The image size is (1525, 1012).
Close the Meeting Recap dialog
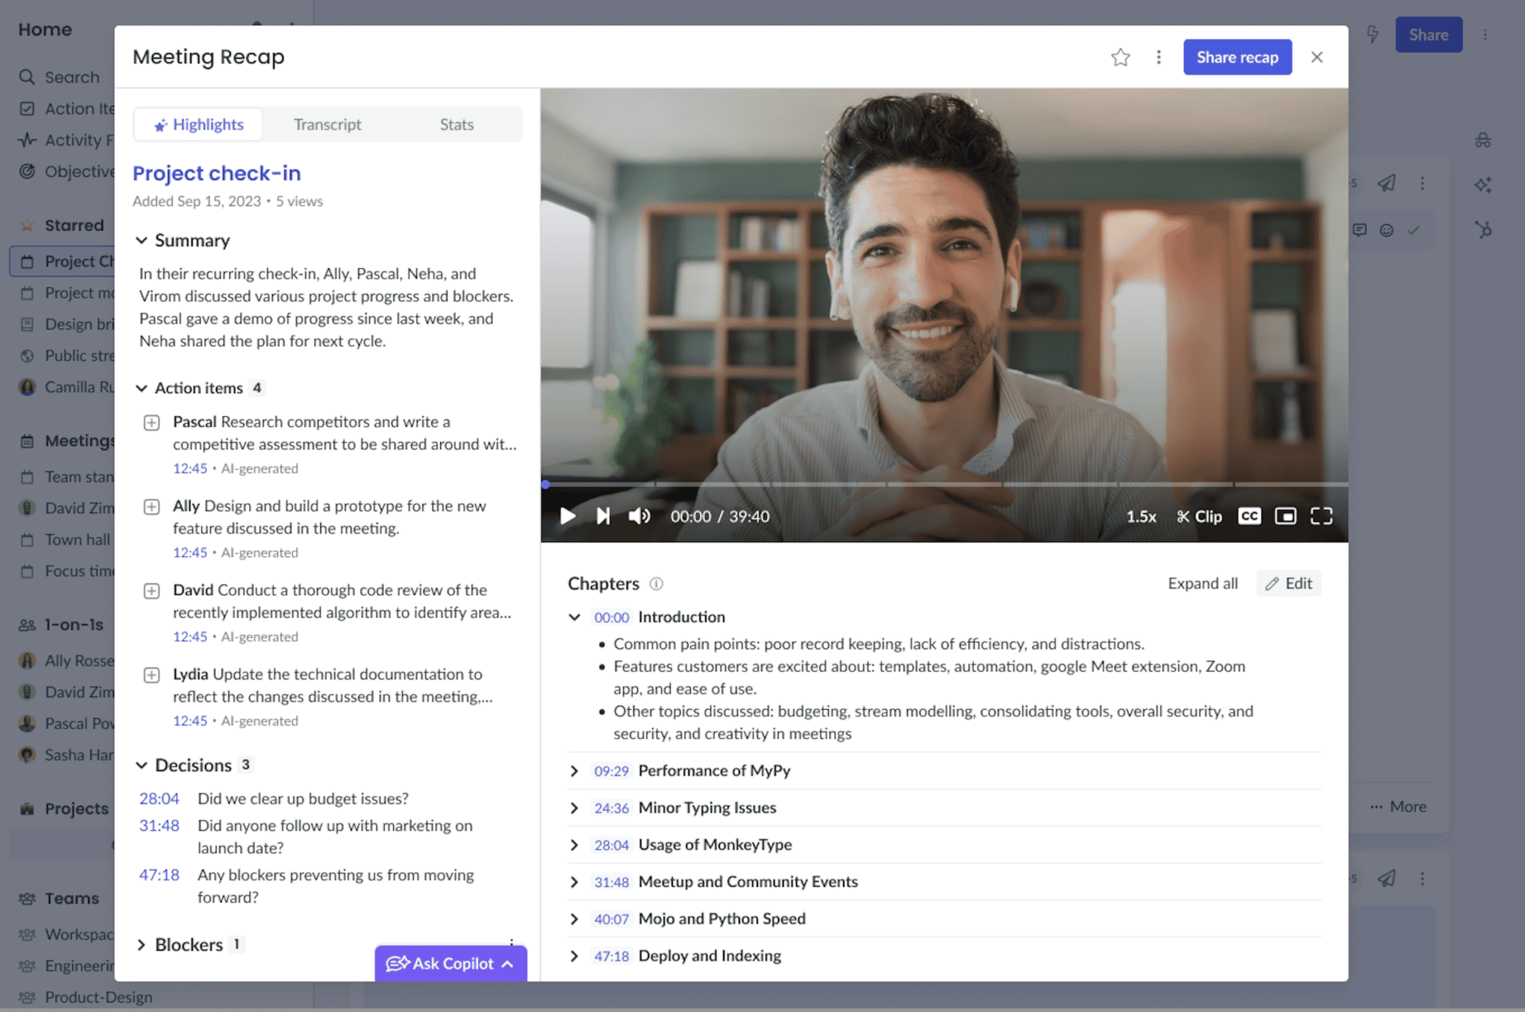coord(1317,57)
